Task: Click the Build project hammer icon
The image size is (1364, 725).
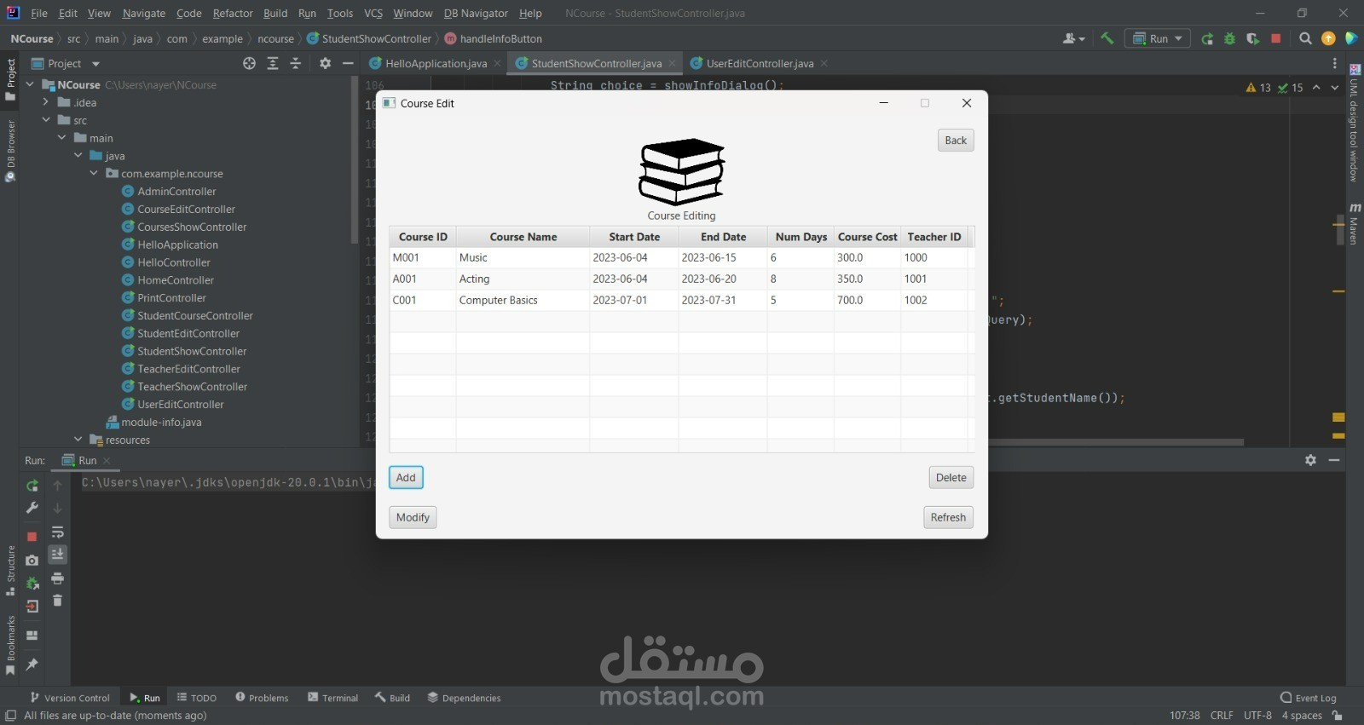Action: point(1107,38)
